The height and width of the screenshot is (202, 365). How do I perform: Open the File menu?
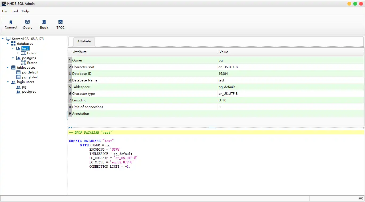[5, 11]
